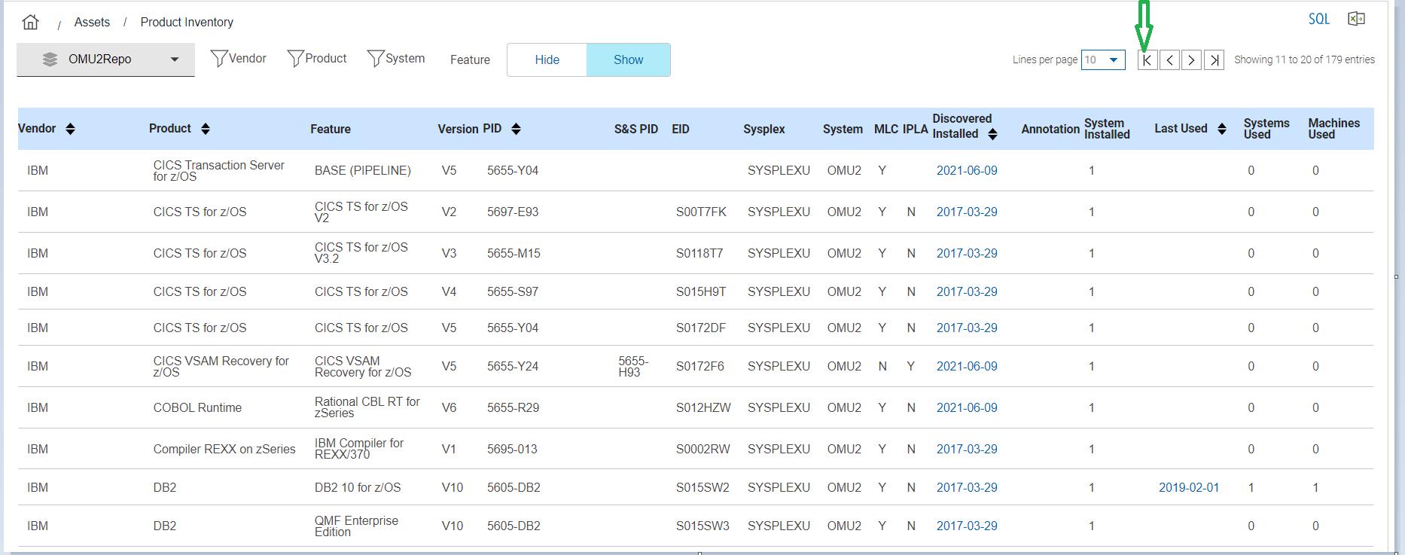Screen dimensions: 1405x555
Task: Go to next page arrow
Action: tap(1191, 59)
